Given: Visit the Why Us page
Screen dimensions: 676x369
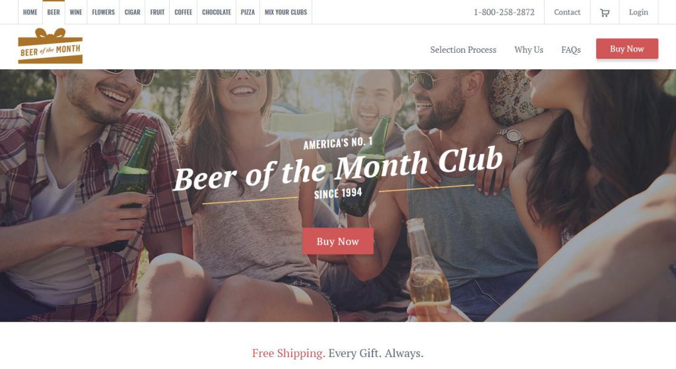Looking at the screenshot, I should 529,50.
